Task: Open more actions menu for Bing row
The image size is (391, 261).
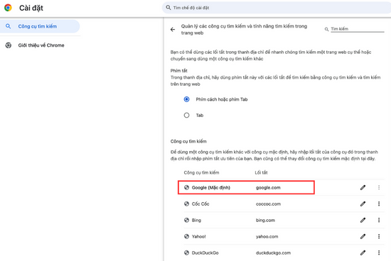Action: [379, 220]
